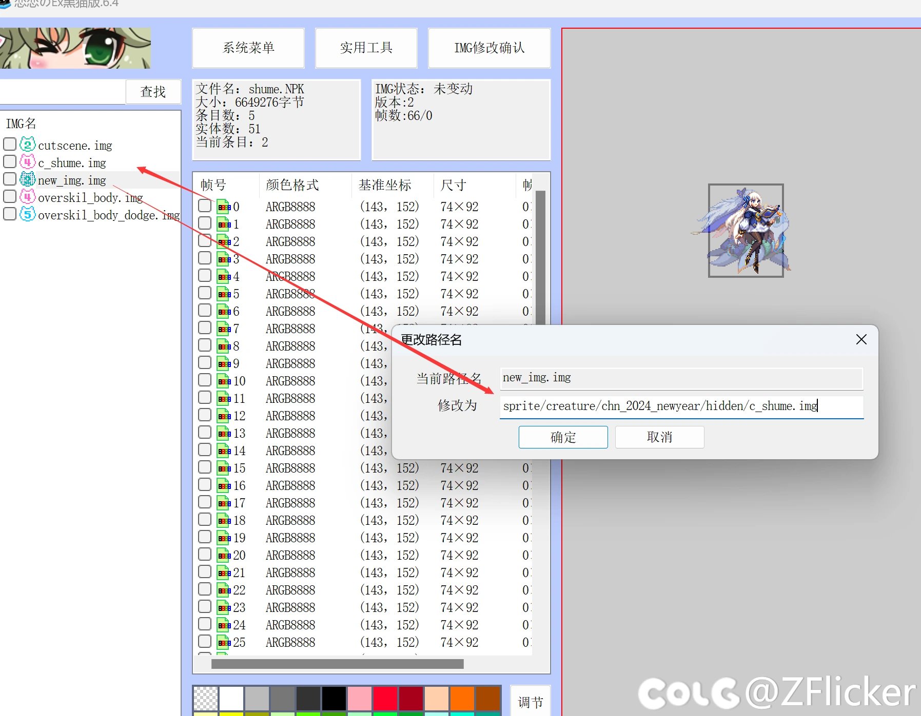921x716 pixels.
Task: Open the 系统菜单 system menu
Action: (x=248, y=48)
